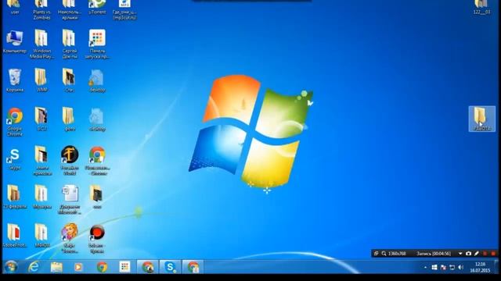Click the Запись [00:04:56] recording timer

click(x=434, y=254)
